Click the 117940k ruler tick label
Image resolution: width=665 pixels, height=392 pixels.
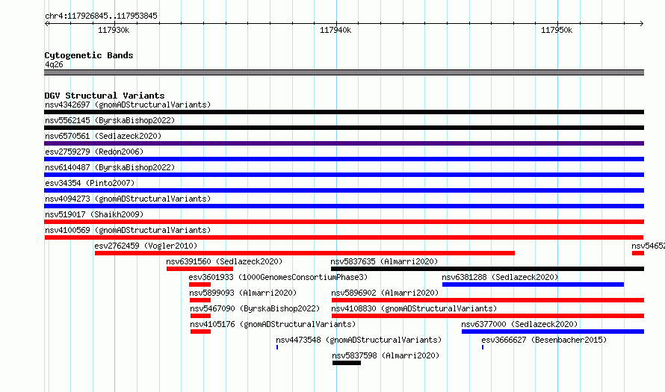click(x=335, y=30)
